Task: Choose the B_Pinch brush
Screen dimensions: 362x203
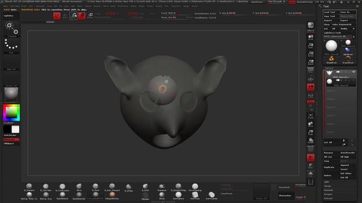Action: pos(96,187)
